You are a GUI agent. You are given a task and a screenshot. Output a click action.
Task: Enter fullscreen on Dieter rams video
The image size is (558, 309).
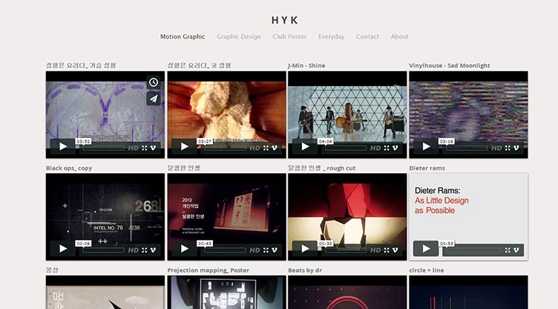click(508, 250)
